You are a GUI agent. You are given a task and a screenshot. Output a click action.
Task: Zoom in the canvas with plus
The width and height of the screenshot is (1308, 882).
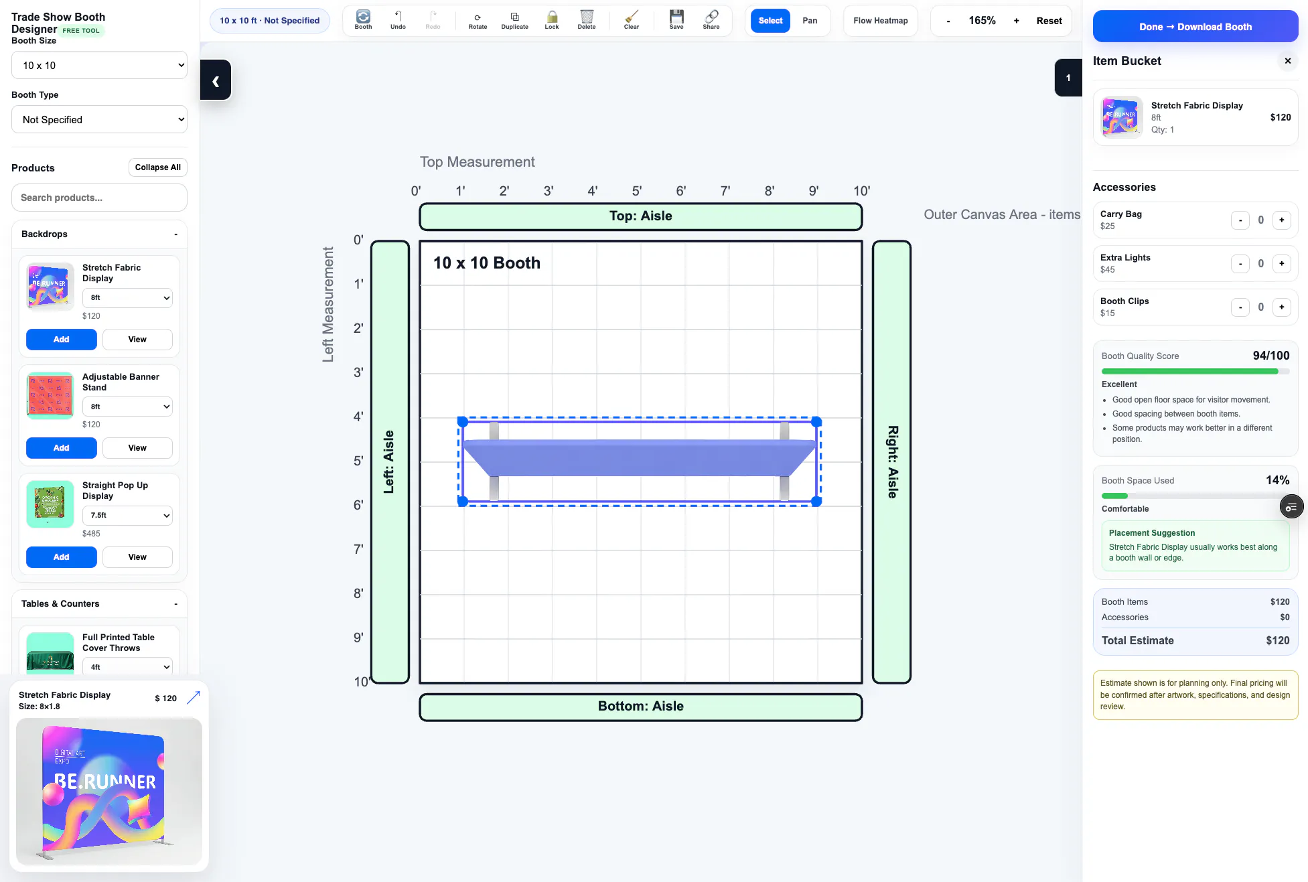(1016, 21)
